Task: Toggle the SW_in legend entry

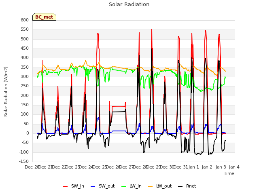Action: click(74, 186)
